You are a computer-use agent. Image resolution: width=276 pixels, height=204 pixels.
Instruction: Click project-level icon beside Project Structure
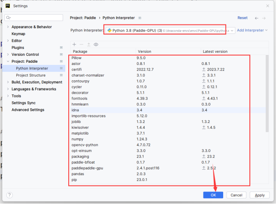point(61,75)
